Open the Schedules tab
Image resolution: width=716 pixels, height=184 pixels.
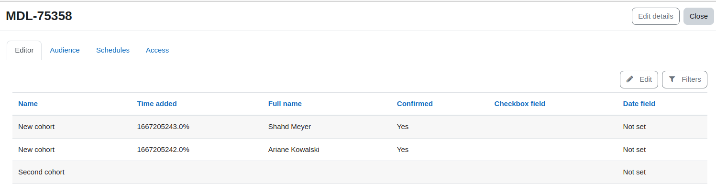pyautogui.click(x=113, y=50)
